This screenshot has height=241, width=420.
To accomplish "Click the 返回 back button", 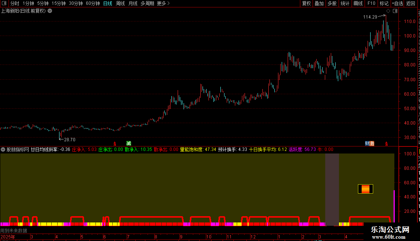I will 410,3.
